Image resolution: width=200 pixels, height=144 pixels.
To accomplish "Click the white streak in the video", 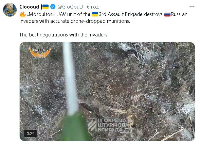I will [70, 79].
